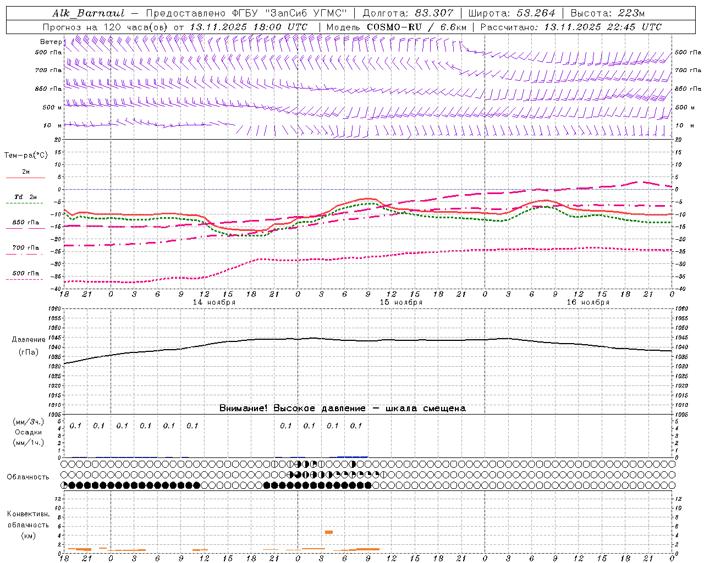704x563 pixels.
Task: Click the "Модель COSMO-RU / 6.6км" text
Action: [x=396, y=27]
